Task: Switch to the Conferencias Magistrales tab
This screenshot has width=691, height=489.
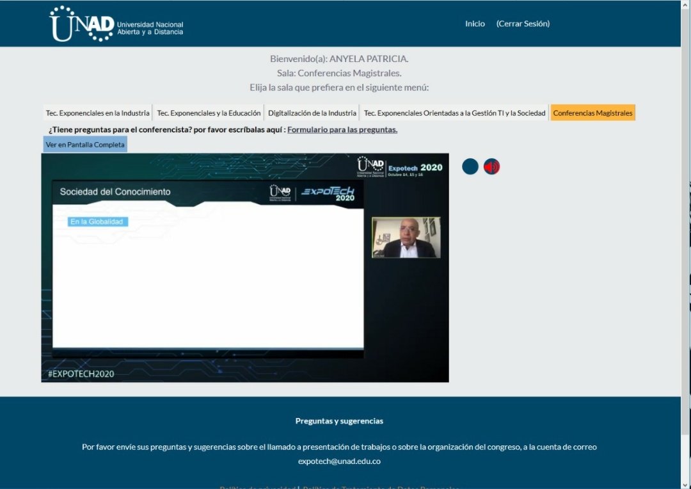Action: pyautogui.click(x=592, y=112)
